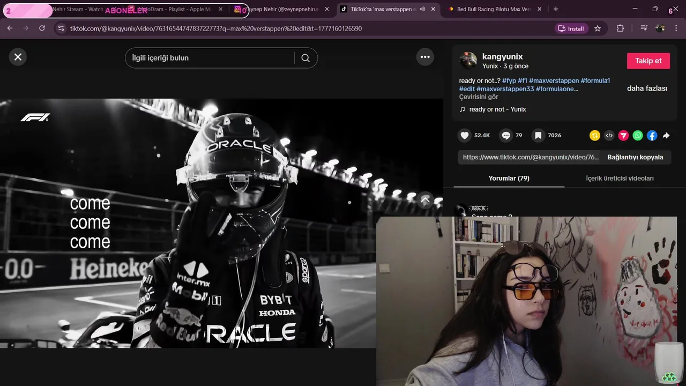Open the media control icon in the toolbar
Viewport: 686px width, 386px height.
point(644,28)
